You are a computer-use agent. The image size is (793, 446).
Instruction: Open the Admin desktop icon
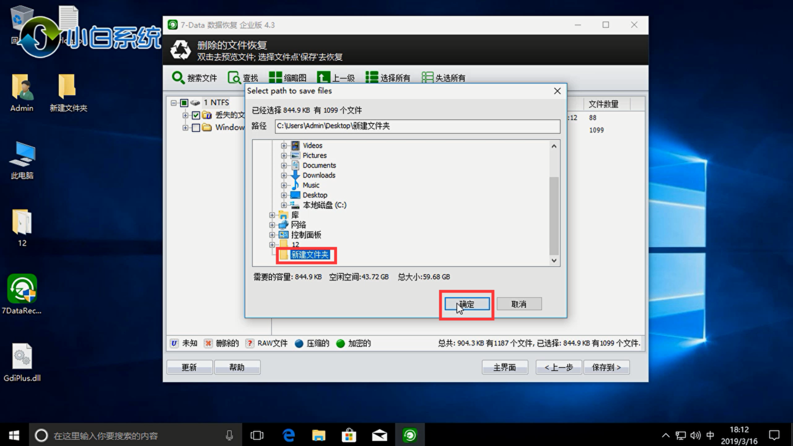pyautogui.click(x=22, y=94)
